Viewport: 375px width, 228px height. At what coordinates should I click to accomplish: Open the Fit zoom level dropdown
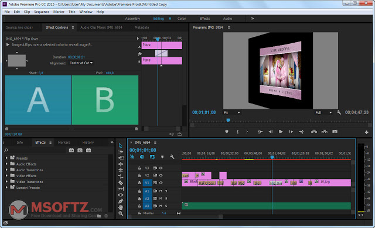(x=232, y=113)
